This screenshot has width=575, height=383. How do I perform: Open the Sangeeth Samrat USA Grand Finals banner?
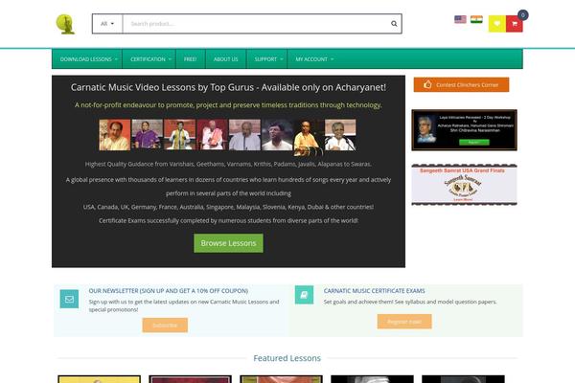tap(464, 185)
